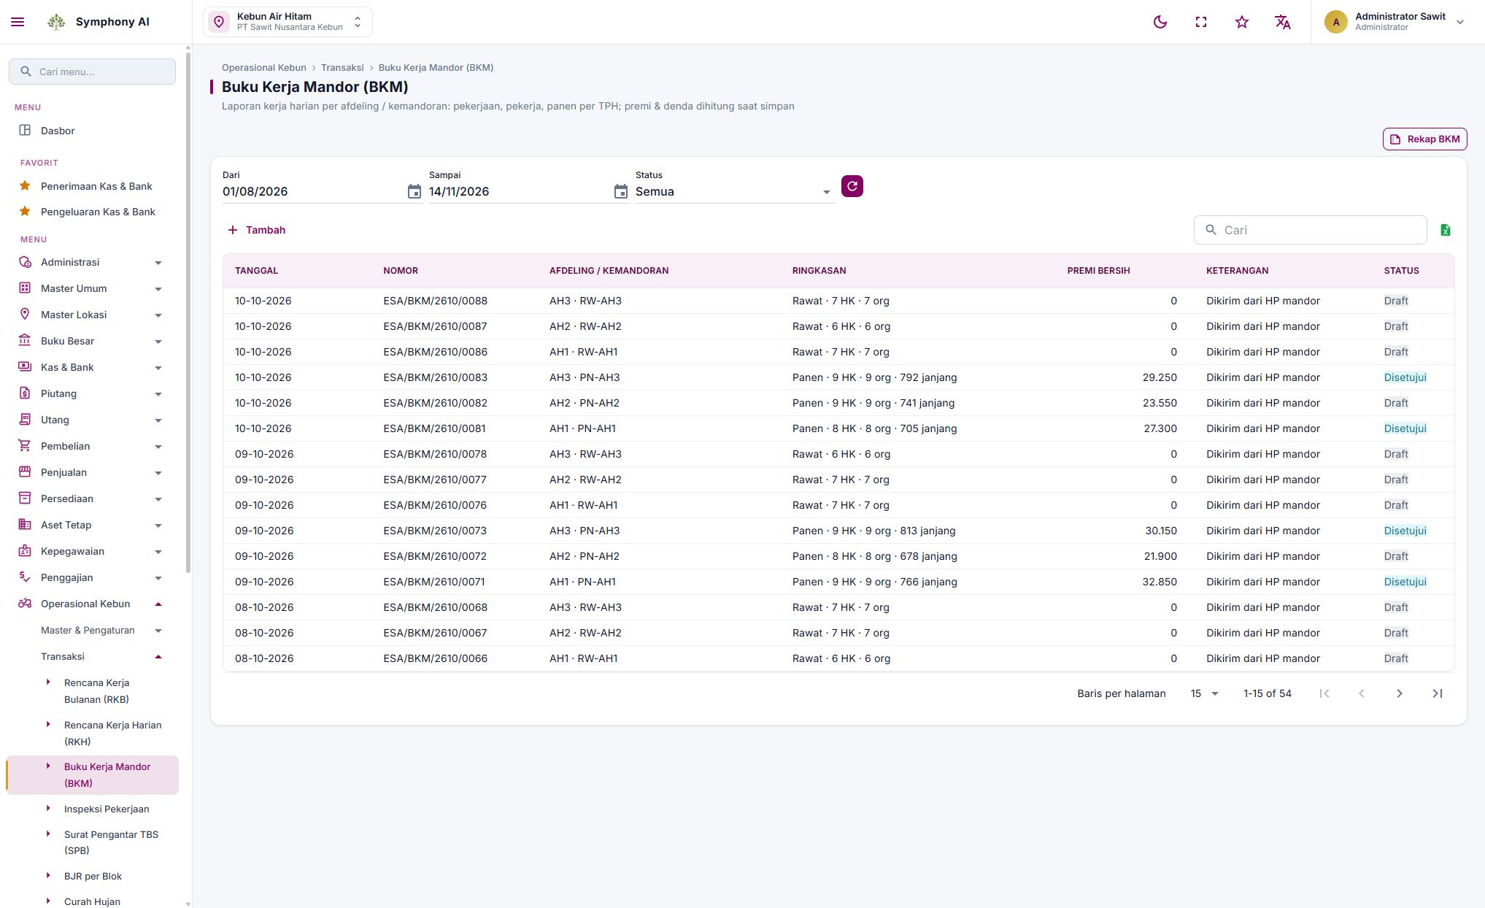Click Pembelian shopping cart icon
Image resolution: width=1485 pixels, height=908 pixels.
point(25,446)
